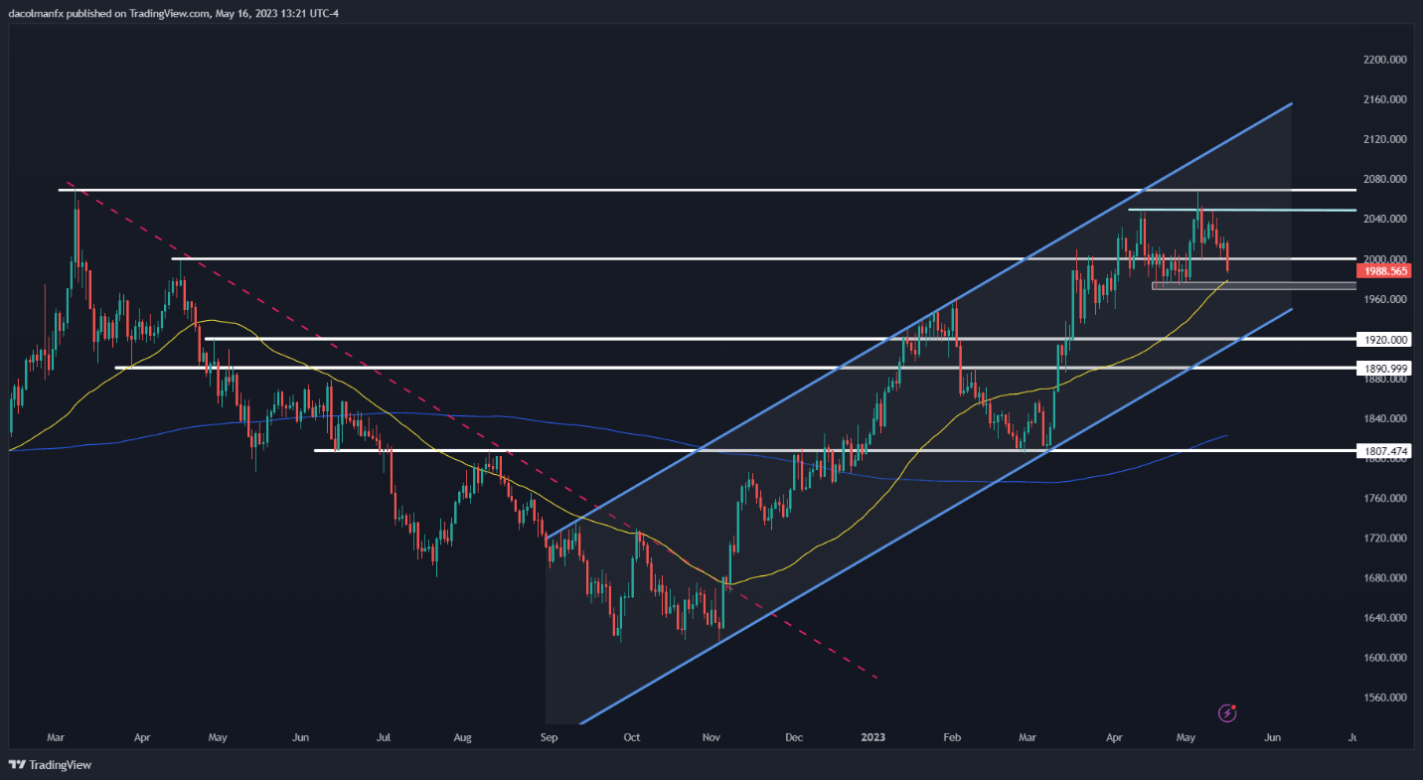This screenshot has height=780, width=1423.
Task: Select the 1920.000 price level tag
Action: pos(1383,339)
